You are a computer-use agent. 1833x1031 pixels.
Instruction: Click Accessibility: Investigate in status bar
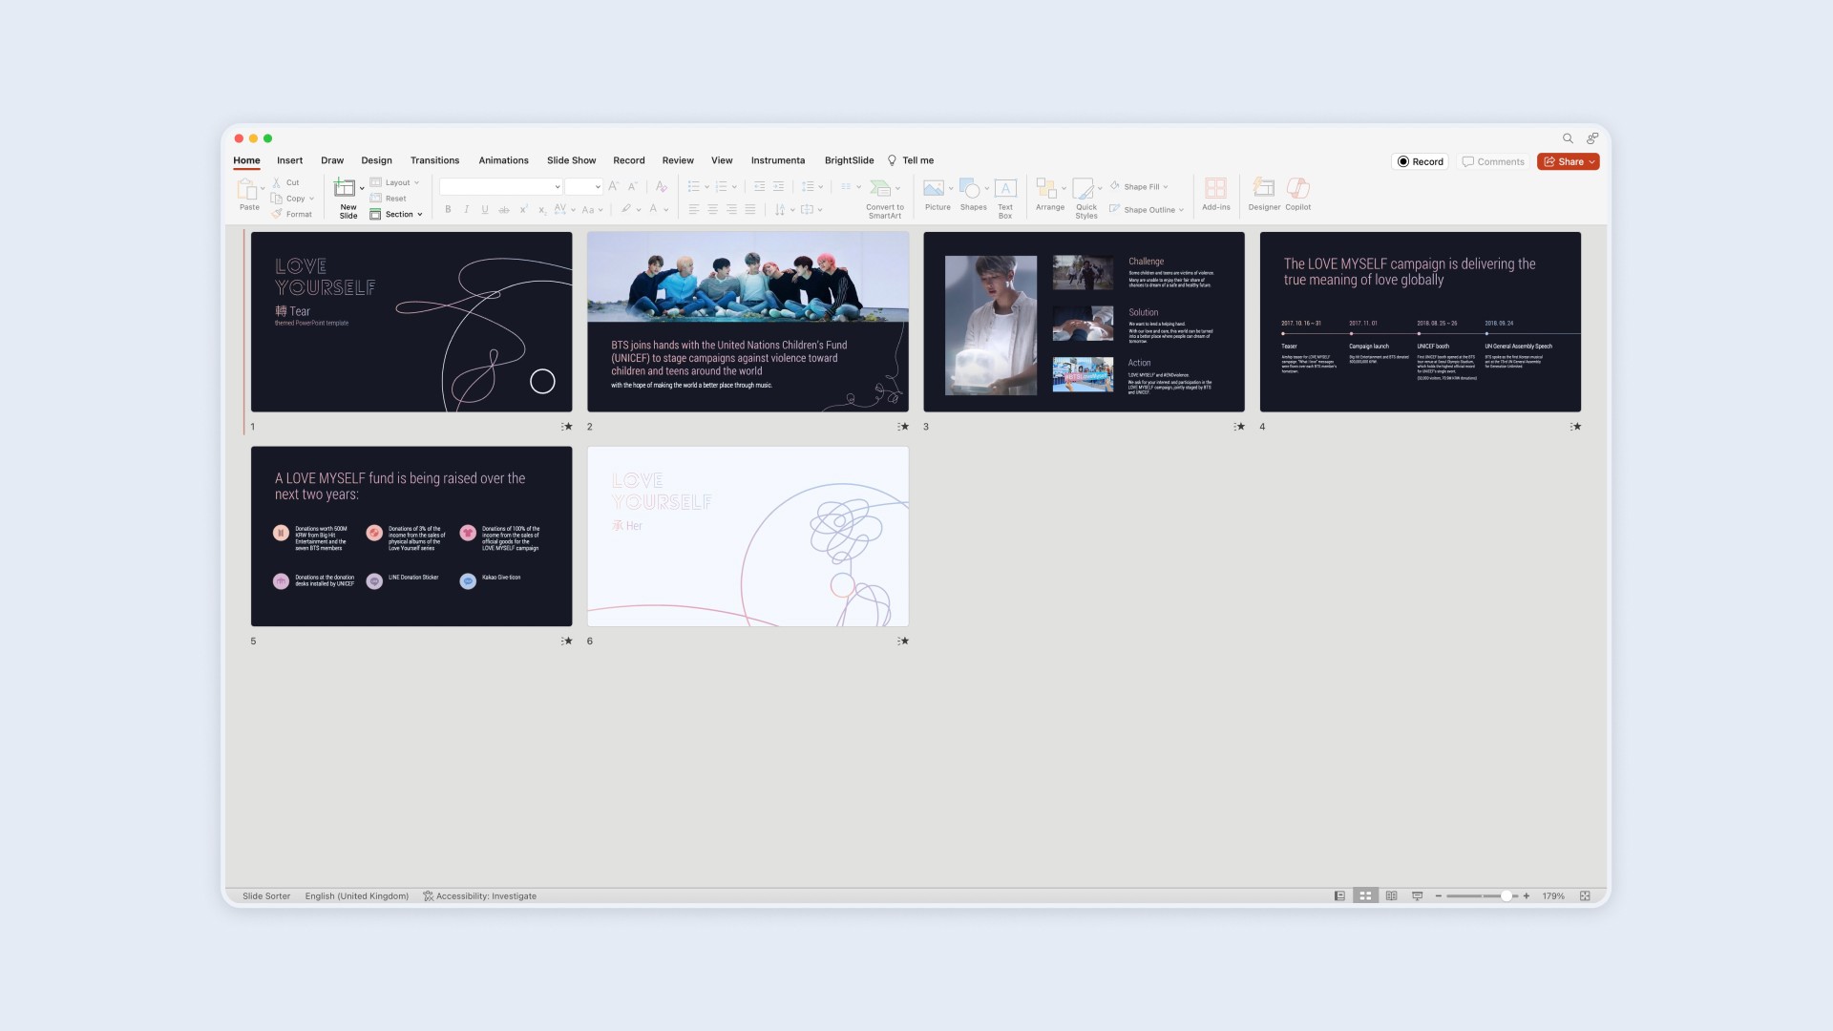[x=479, y=896]
